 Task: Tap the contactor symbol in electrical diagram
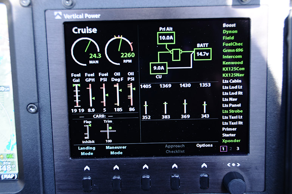tap(177, 55)
